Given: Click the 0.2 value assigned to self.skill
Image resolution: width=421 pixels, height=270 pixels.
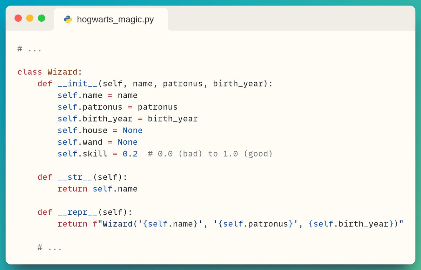Looking at the screenshot, I should (x=130, y=154).
